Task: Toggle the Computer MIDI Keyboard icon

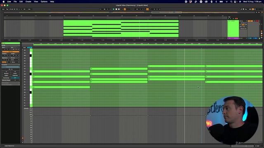Action: pos(243,9)
